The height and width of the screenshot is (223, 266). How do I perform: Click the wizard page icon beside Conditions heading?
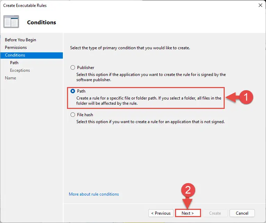click(11, 22)
